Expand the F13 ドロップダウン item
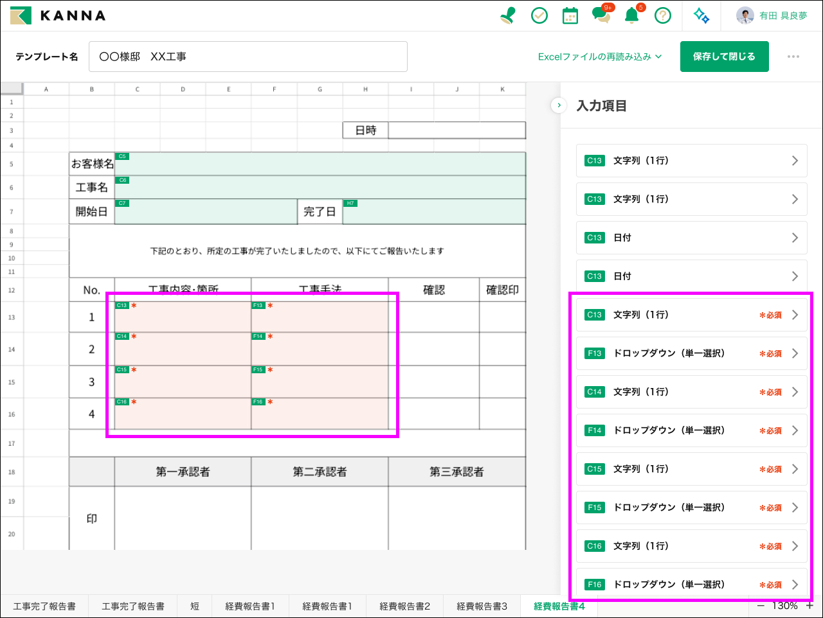823x618 pixels. (x=691, y=353)
